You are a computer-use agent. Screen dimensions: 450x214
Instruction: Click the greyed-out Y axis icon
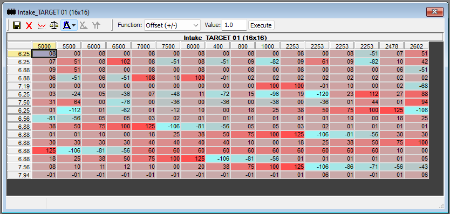coord(97,25)
